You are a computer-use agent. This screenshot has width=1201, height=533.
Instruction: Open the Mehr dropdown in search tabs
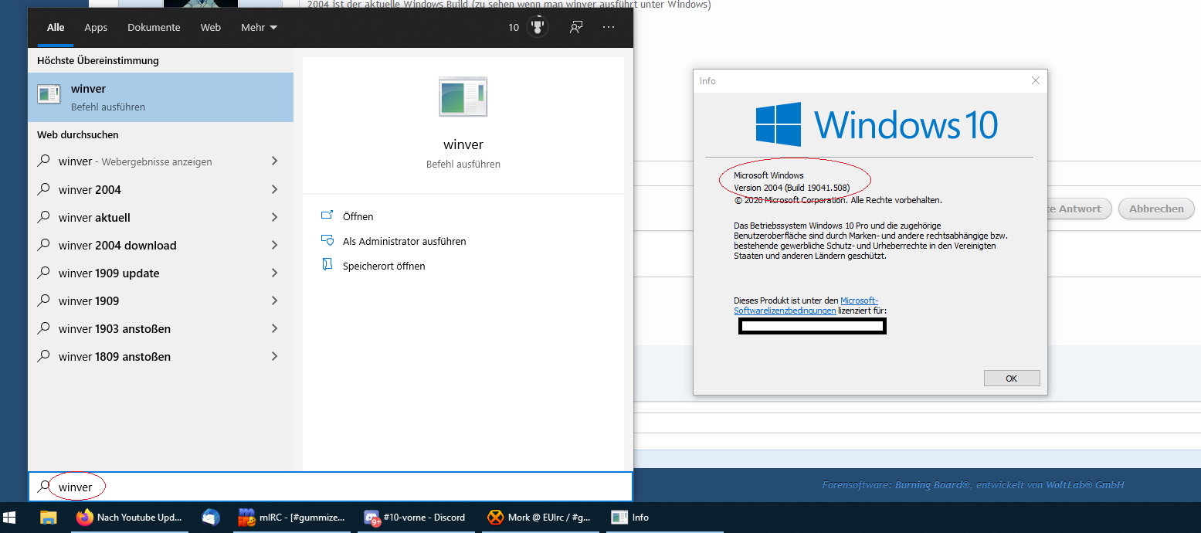tap(259, 27)
